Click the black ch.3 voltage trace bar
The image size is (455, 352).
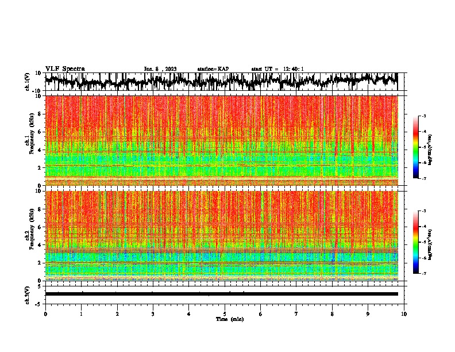pyautogui.click(x=221, y=294)
